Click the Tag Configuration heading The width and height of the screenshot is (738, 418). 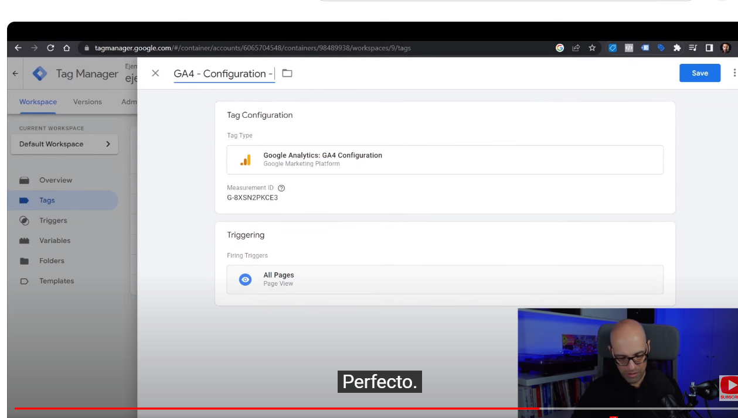260,115
